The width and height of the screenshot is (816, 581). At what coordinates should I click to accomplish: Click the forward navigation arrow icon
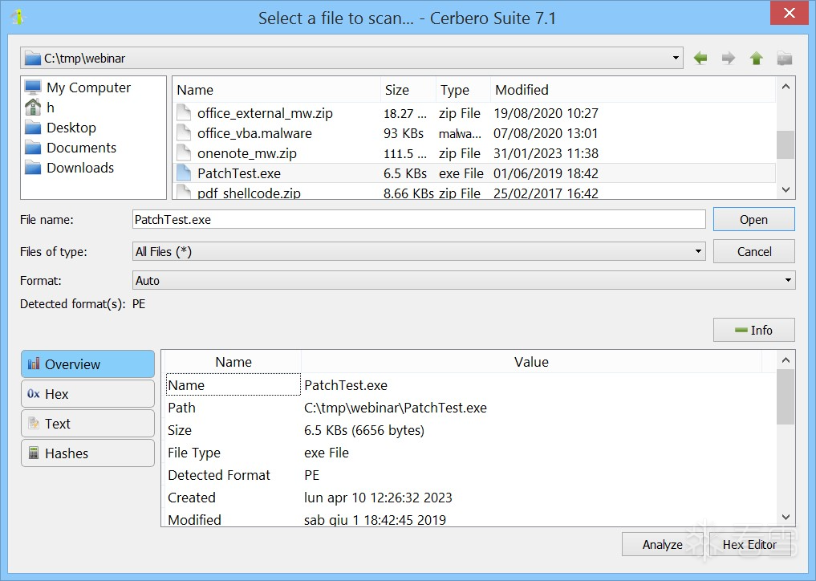tap(729, 59)
